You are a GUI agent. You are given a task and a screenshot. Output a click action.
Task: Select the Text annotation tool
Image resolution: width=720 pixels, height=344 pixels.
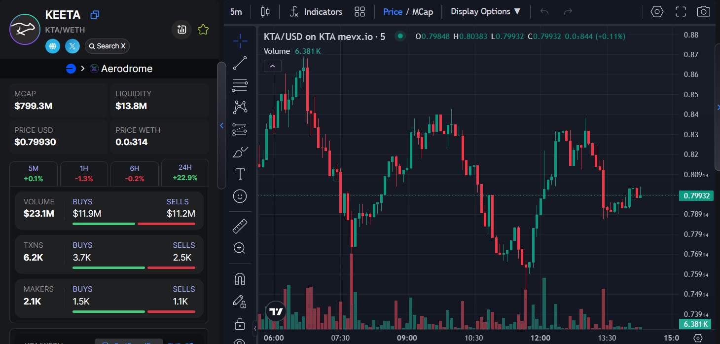(240, 174)
